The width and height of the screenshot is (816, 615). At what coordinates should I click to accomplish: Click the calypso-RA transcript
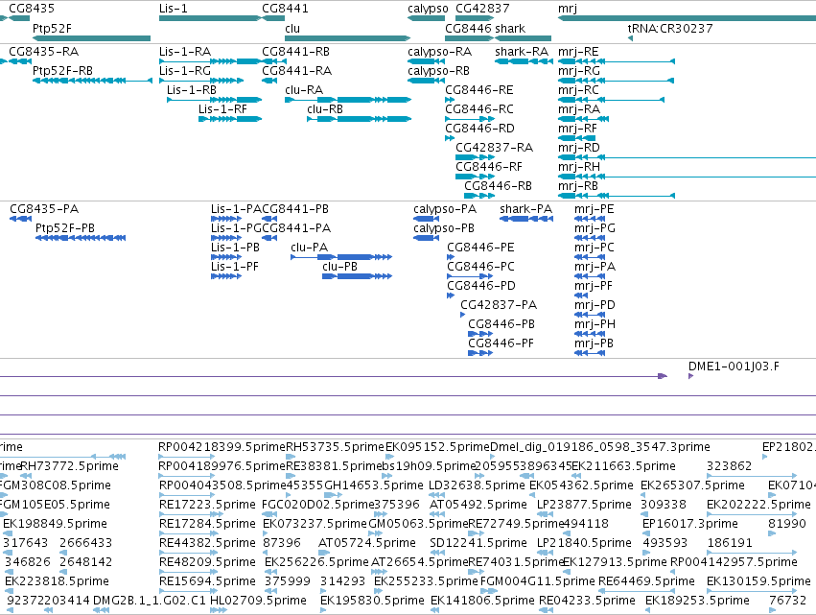pos(426,61)
